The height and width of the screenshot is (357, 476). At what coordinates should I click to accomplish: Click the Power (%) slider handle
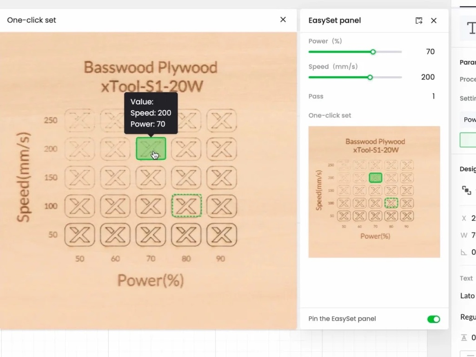pyautogui.click(x=373, y=52)
